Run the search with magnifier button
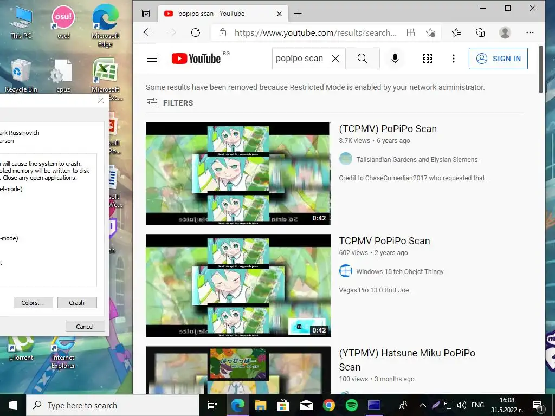 363,58
